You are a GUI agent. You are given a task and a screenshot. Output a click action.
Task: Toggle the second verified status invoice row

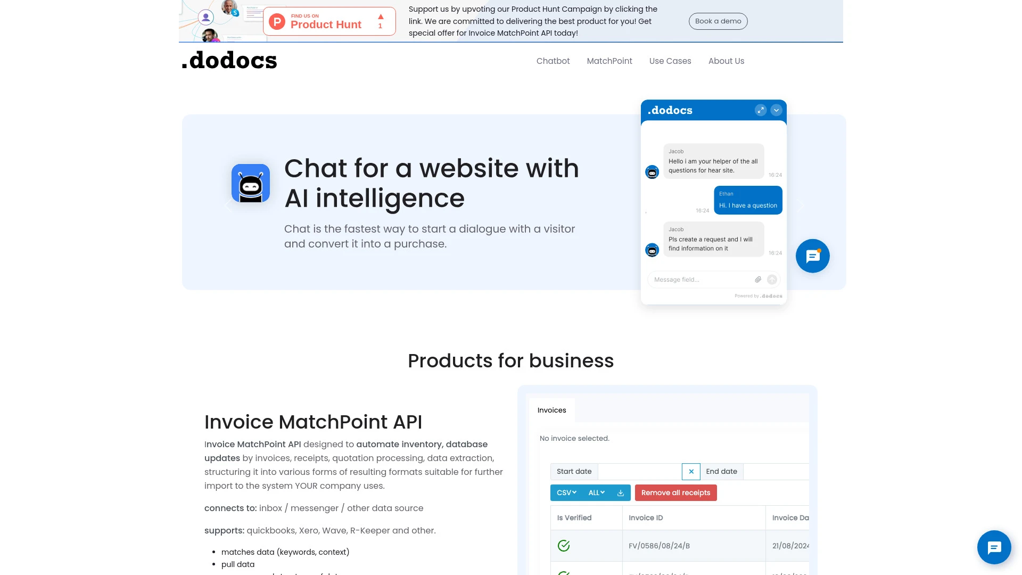[564, 571]
